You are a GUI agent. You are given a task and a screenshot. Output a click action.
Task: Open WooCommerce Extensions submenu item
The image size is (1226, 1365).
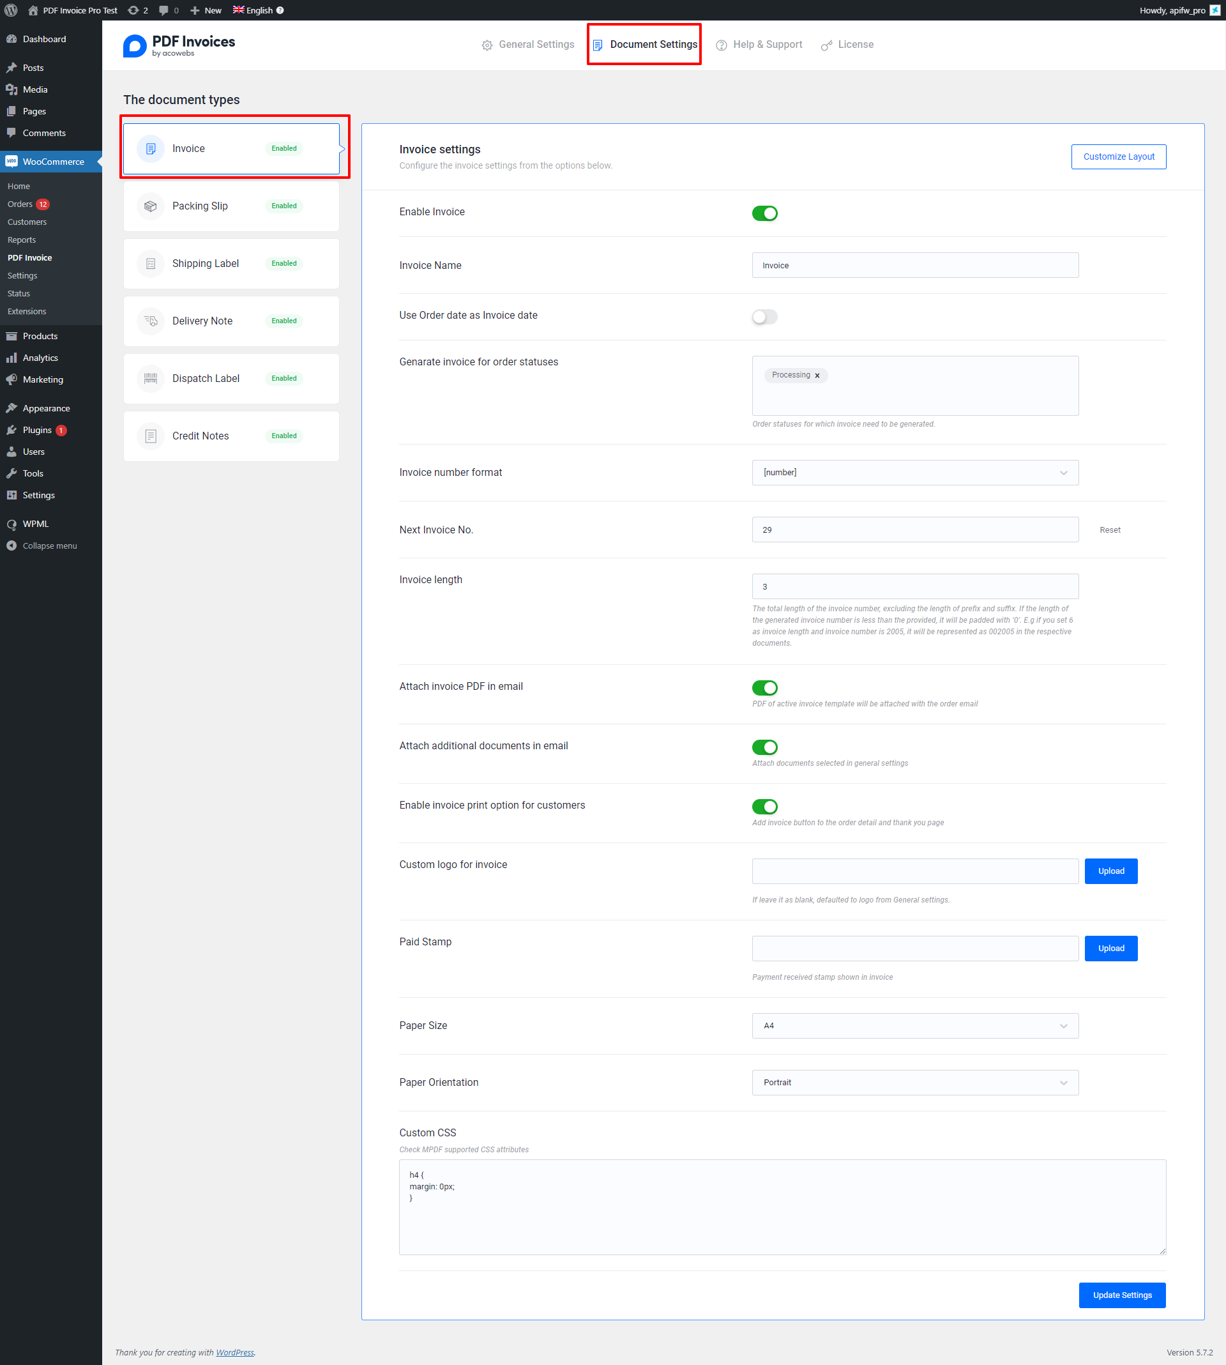tap(27, 311)
